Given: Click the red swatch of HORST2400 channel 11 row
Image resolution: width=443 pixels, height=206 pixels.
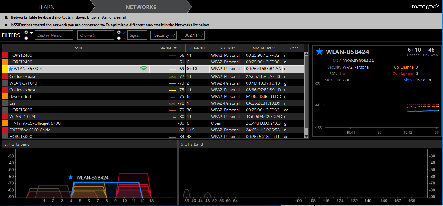Looking at the screenshot, I should (x=5, y=55).
